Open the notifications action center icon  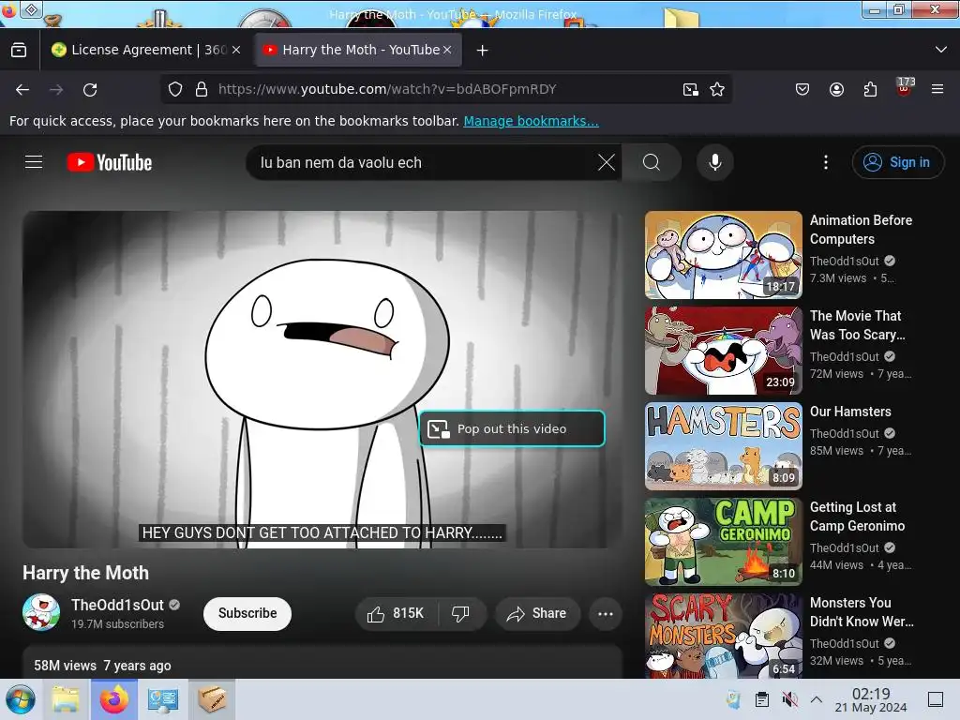[x=936, y=699]
